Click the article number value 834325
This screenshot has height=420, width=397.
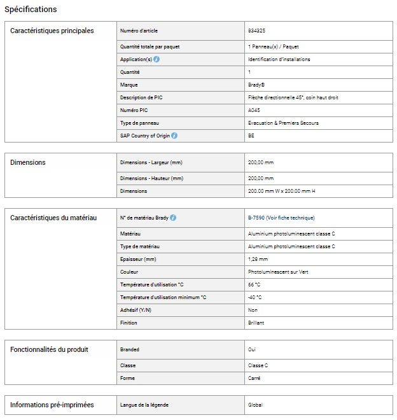257,31
